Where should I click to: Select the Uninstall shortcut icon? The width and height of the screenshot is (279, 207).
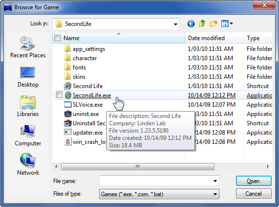point(67,123)
